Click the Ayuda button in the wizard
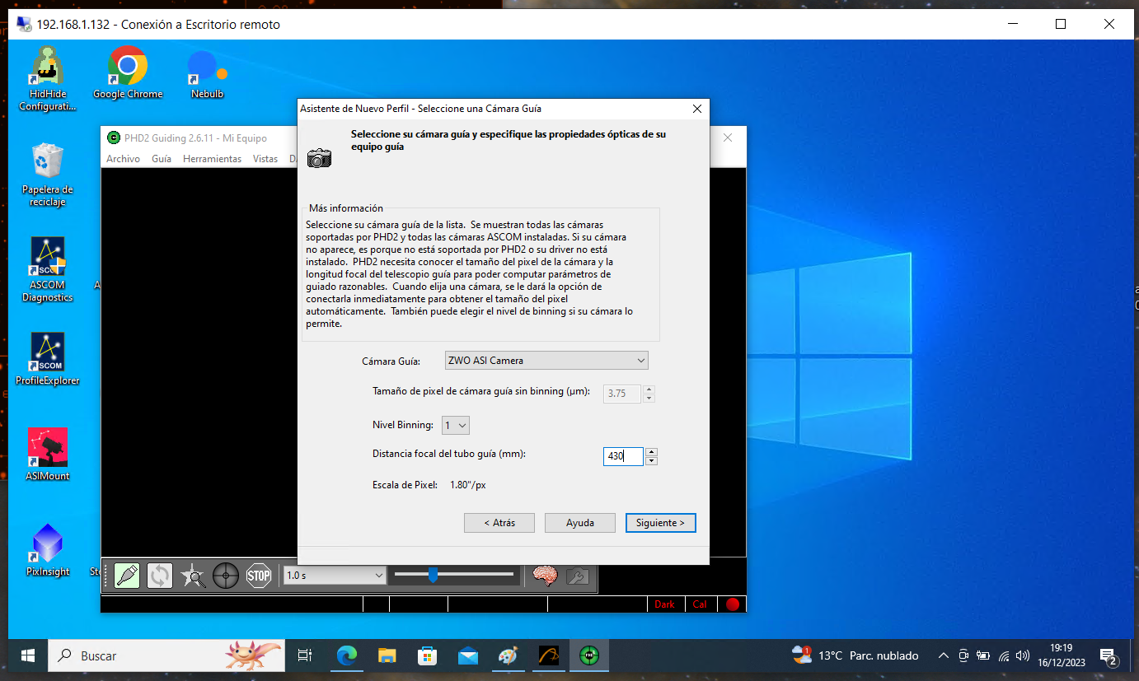The image size is (1139, 681). (x=579, y=523)
